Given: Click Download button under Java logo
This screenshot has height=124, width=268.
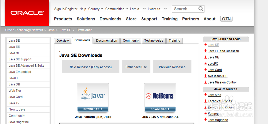Looking at the screenshot, I should coord(93,109).
